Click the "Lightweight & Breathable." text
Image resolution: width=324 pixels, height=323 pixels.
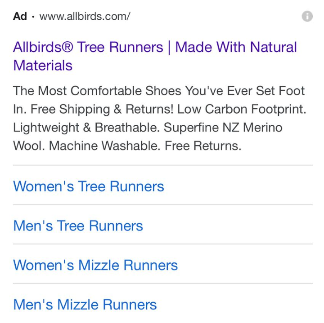click(86, 128)
